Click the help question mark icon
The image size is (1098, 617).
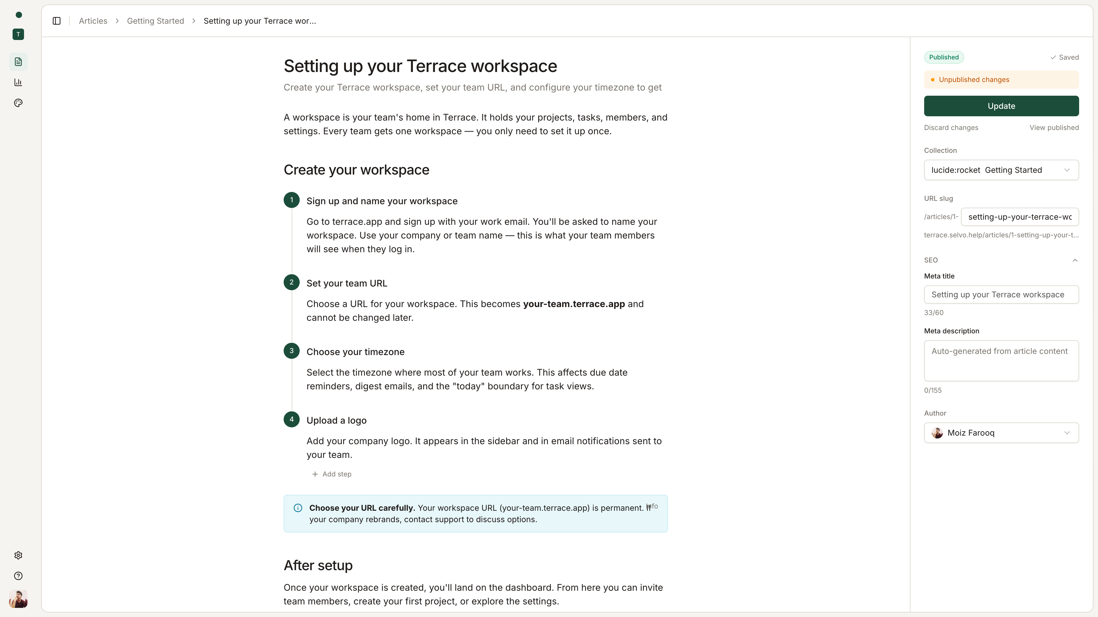pyautogui.click(x=18, y=576)
